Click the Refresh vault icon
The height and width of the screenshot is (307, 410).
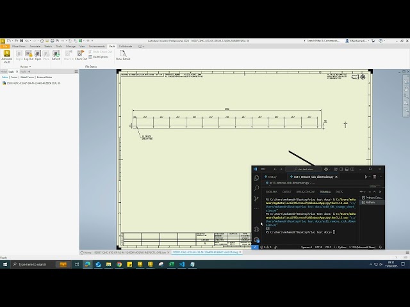coord(56,56)
